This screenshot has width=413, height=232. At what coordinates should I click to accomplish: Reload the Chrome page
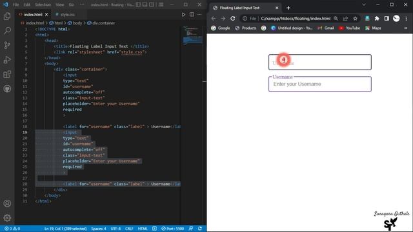(x=233, y=19)
